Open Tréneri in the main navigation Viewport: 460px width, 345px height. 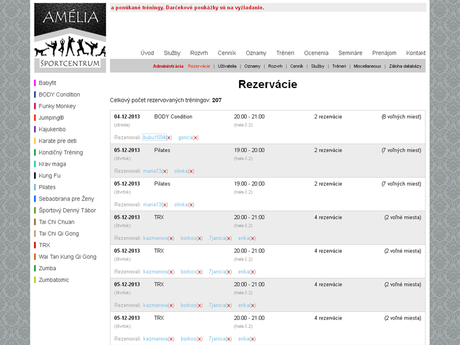pyautogui.click(x=285, y=53)
